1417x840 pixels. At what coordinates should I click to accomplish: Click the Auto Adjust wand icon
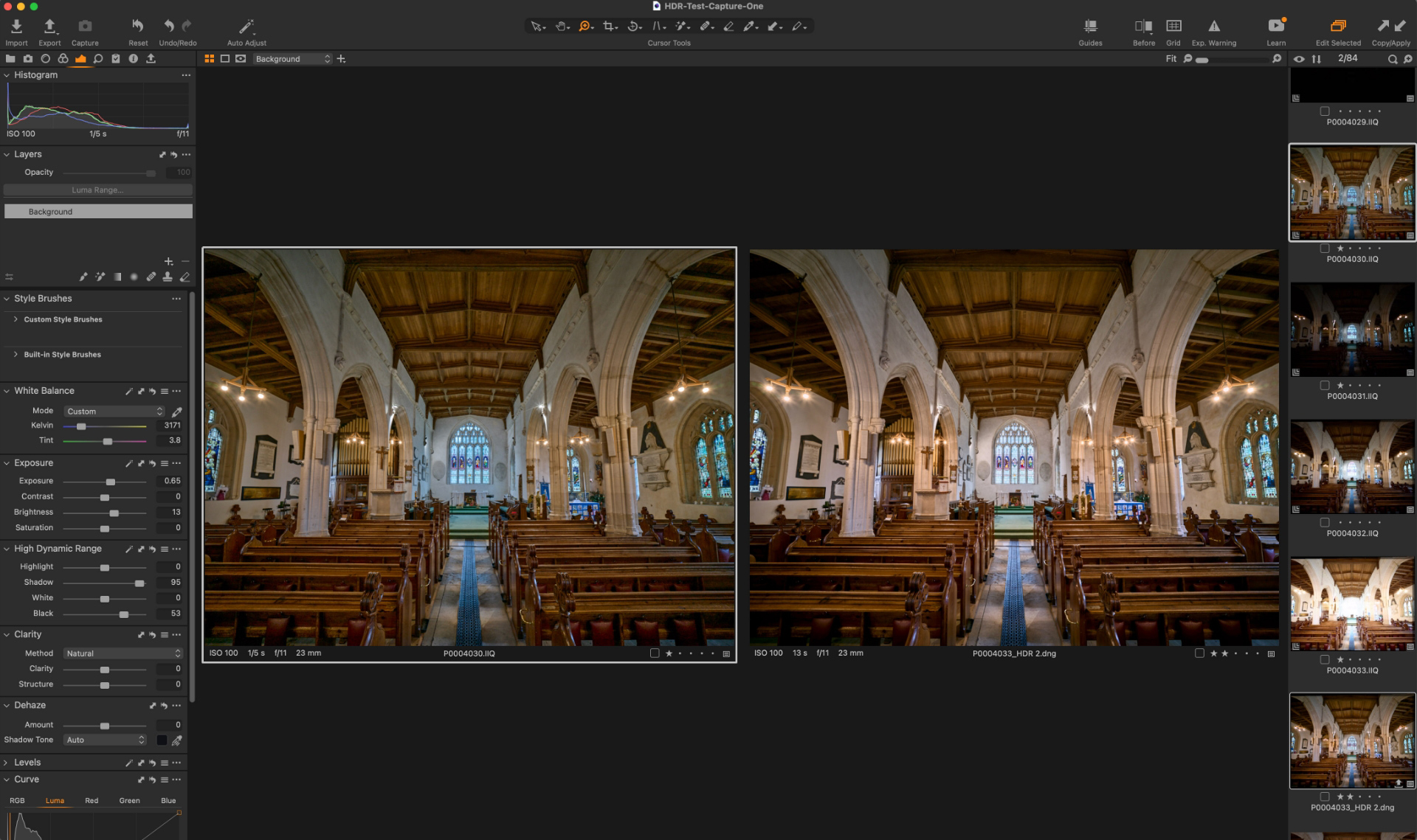(x=246, y=24)
